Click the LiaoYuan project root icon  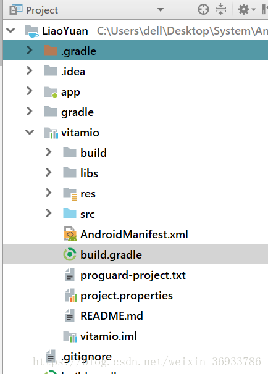coord(31,31)
